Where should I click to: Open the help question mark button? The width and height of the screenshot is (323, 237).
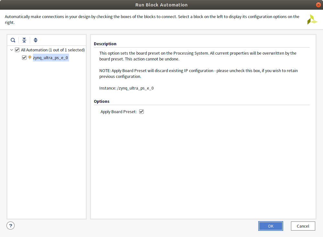[10, 225]
